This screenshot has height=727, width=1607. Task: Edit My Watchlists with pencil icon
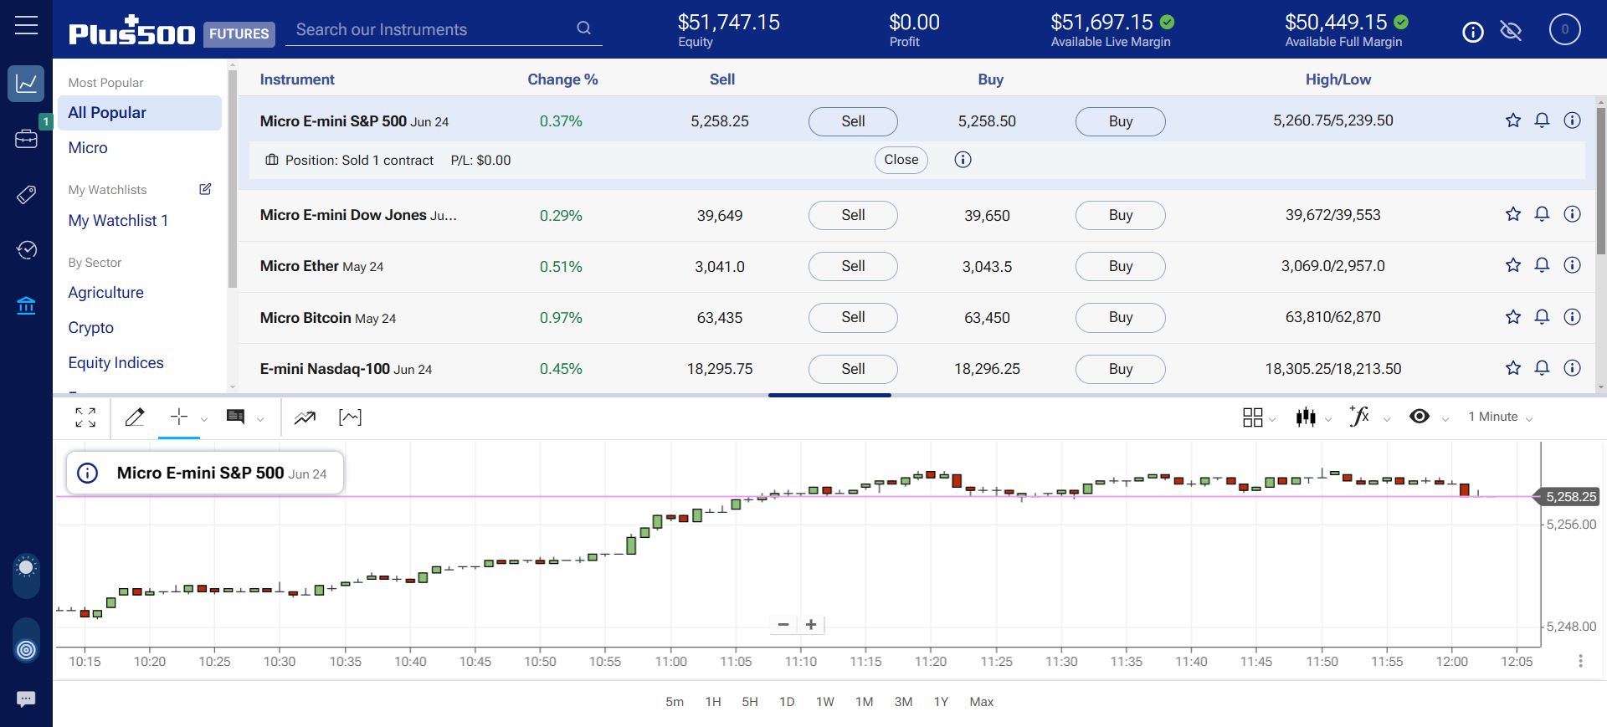(205, 189)
